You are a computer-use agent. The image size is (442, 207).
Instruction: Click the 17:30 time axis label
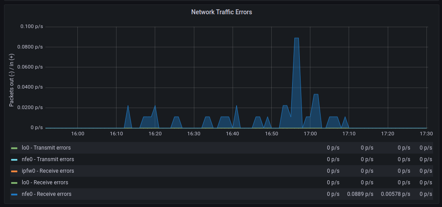click(426, 134)
